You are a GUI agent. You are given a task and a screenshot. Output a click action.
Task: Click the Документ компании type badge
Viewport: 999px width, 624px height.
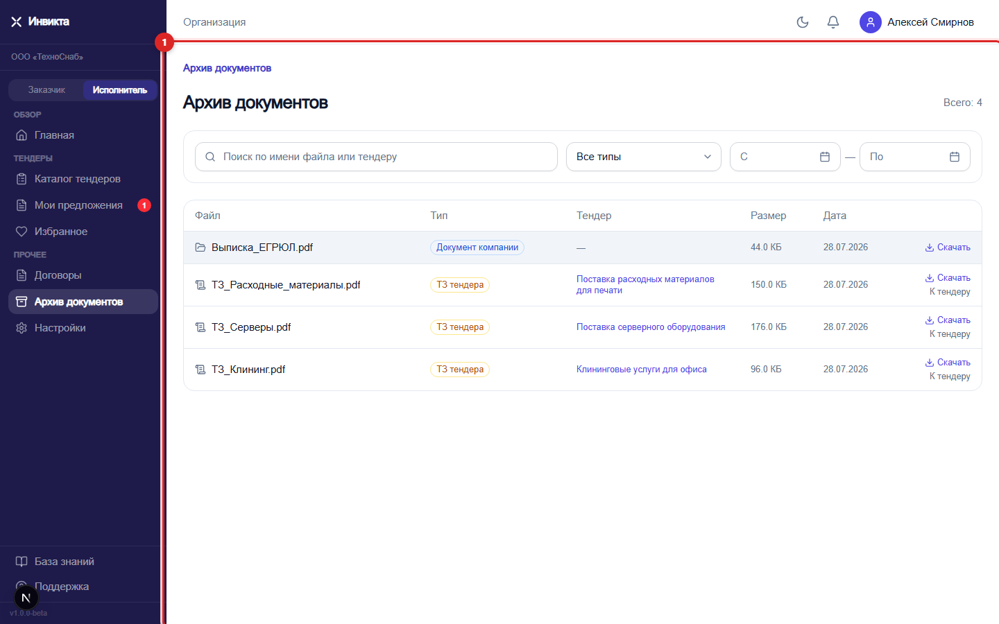[x=477, y=248]
